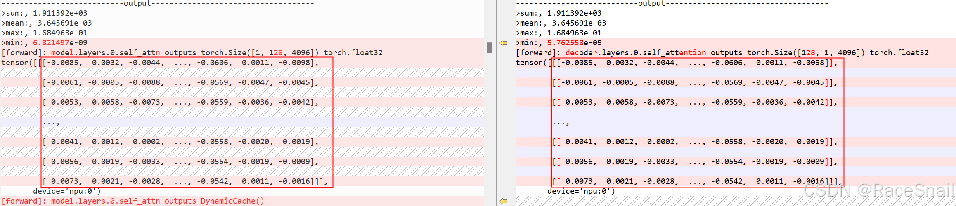This screenshot has height=206, width=956.
Task: Select the left tensor row starting with 0.0073
Action: pos(185,181)
